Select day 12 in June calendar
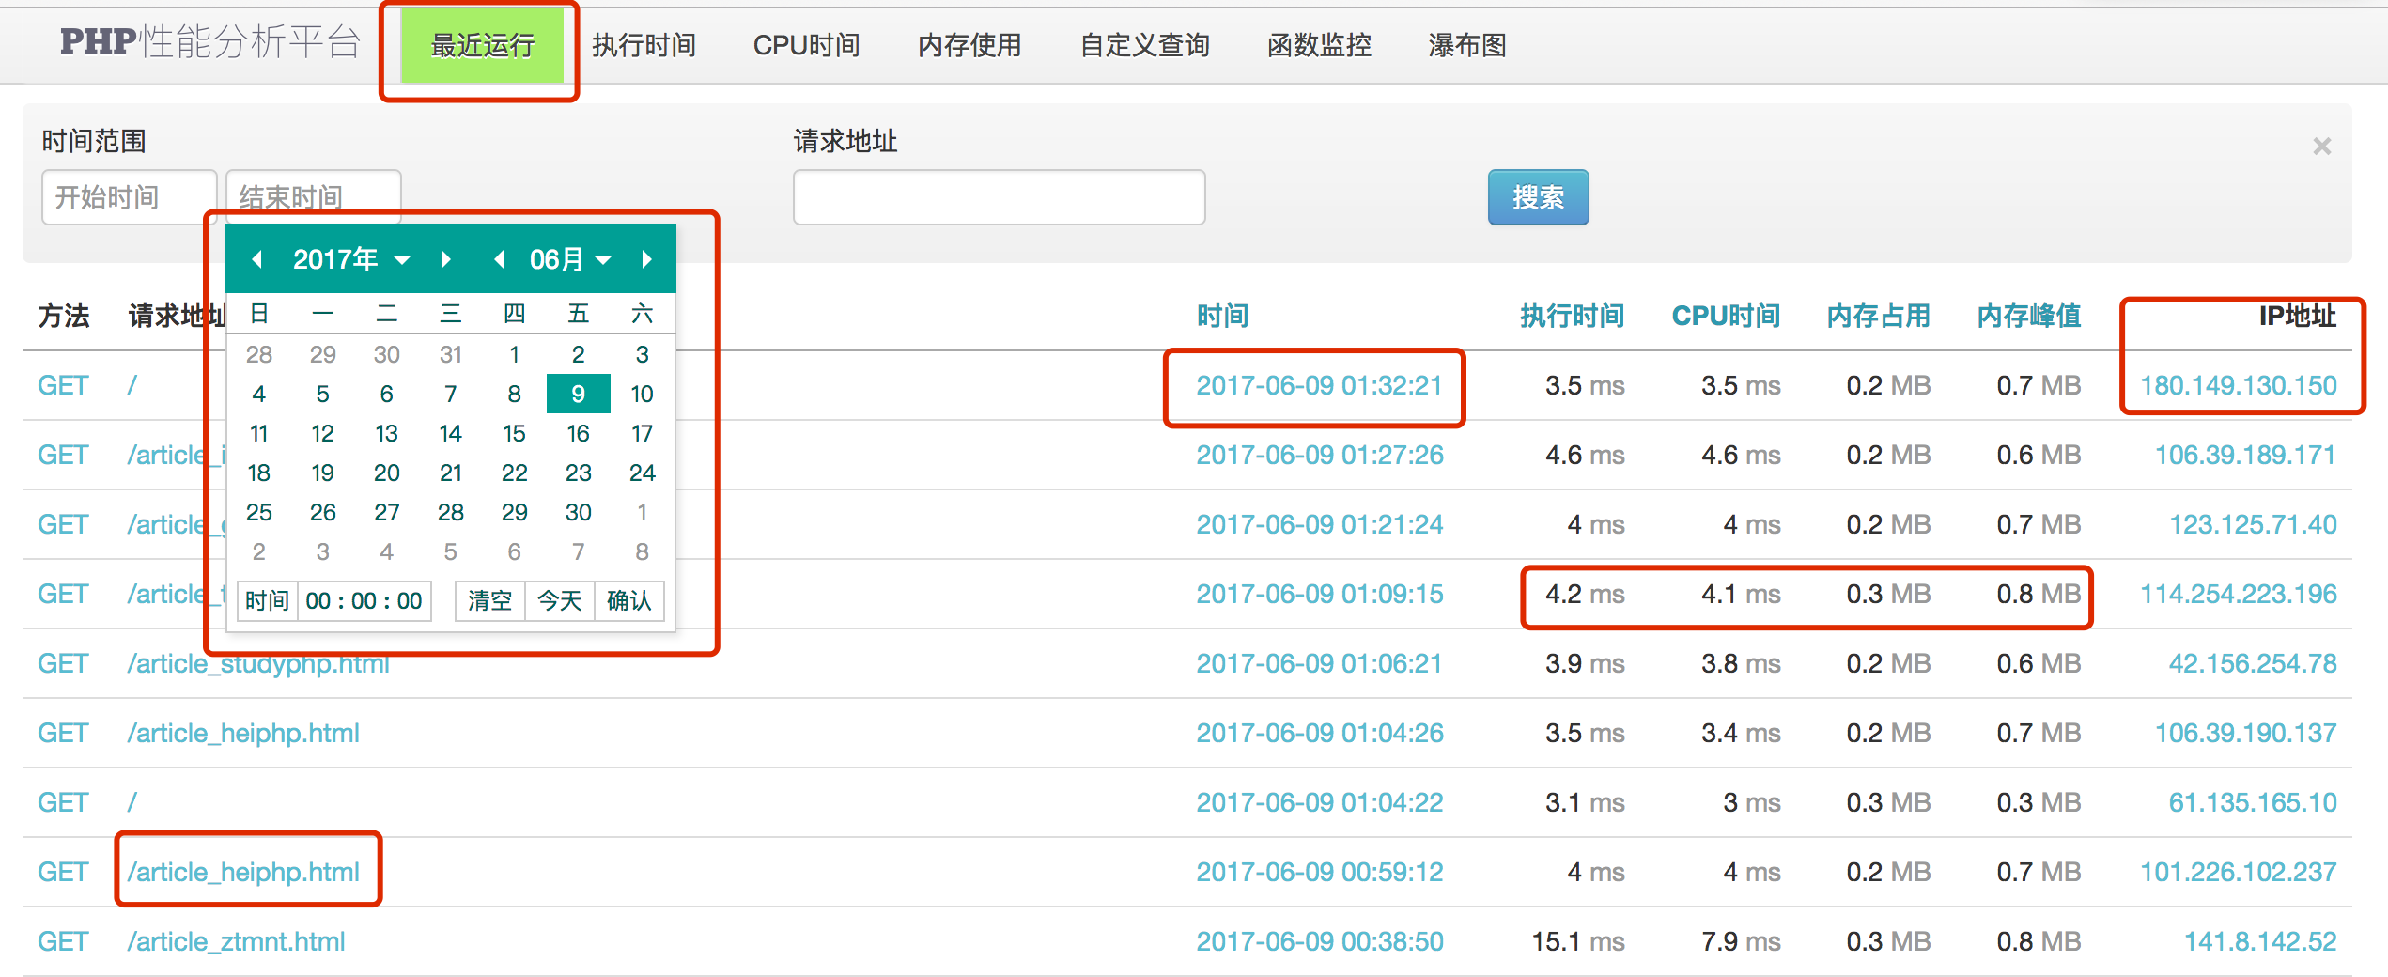Screen dimensions: 2388x977 pos(323,433)
